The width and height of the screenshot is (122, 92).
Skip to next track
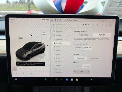31,74
